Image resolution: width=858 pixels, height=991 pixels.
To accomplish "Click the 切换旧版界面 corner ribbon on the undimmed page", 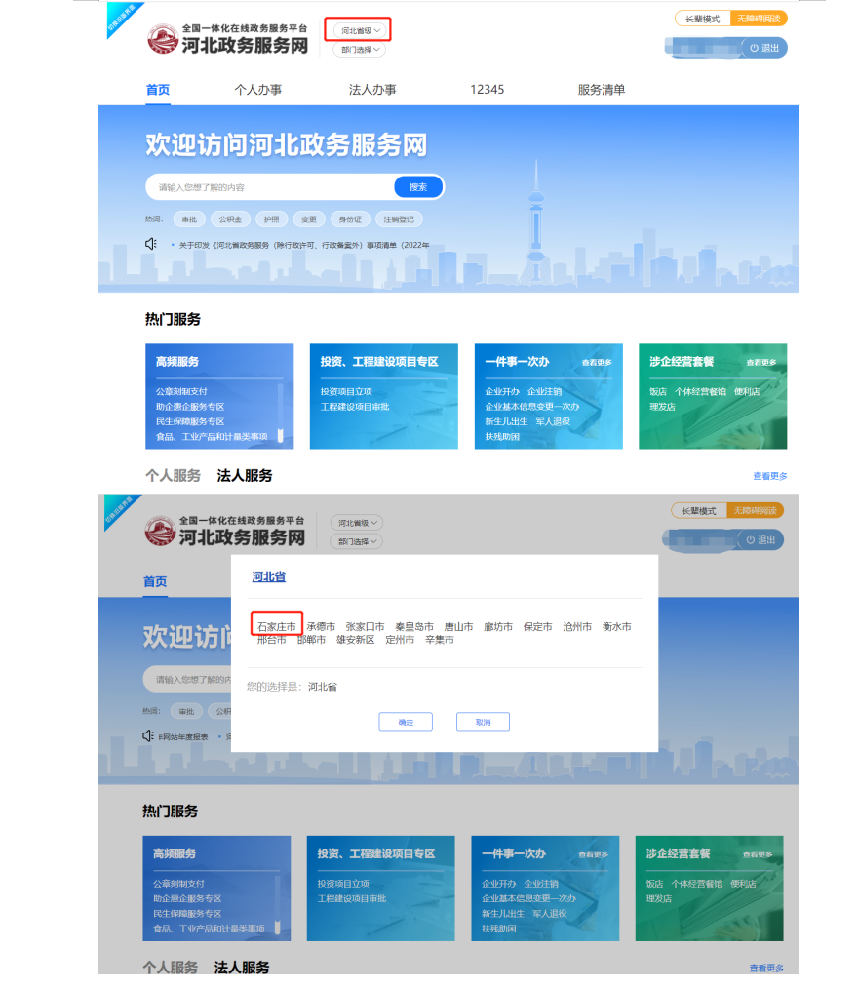I will (x=122, y=18).
